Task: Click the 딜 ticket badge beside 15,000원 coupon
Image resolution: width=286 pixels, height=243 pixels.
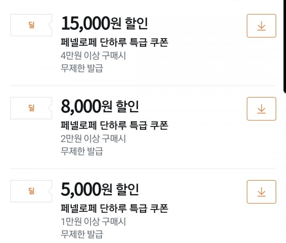Action: pyautogui.click(x=31, y=25)
